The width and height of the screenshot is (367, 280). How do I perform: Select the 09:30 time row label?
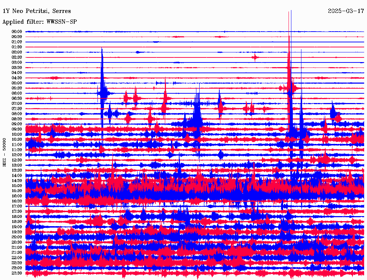click(x=16, y=129)
